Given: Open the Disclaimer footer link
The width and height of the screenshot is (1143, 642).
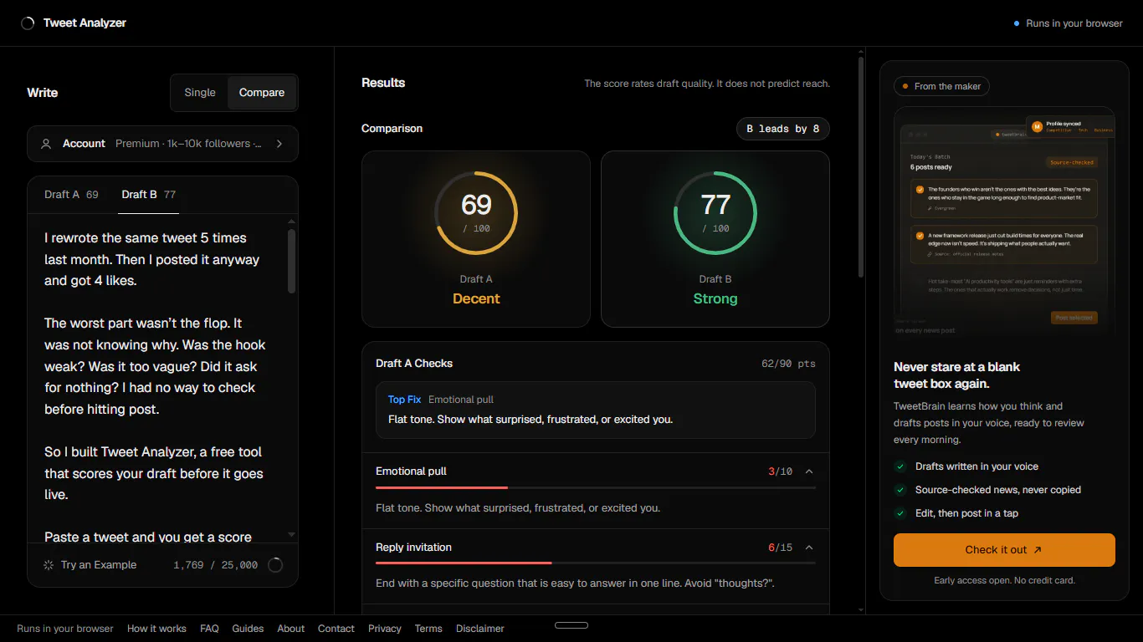Looking at the screenshot, I should [x=480, y=629].
